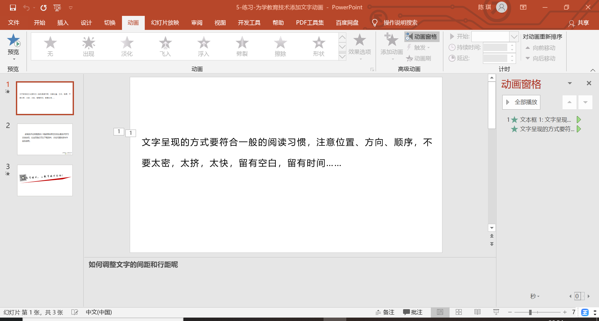The width and height of the screenshot is (599, 321).
Task: Click 向前移动 reorder button
Action: click(540, 48)
